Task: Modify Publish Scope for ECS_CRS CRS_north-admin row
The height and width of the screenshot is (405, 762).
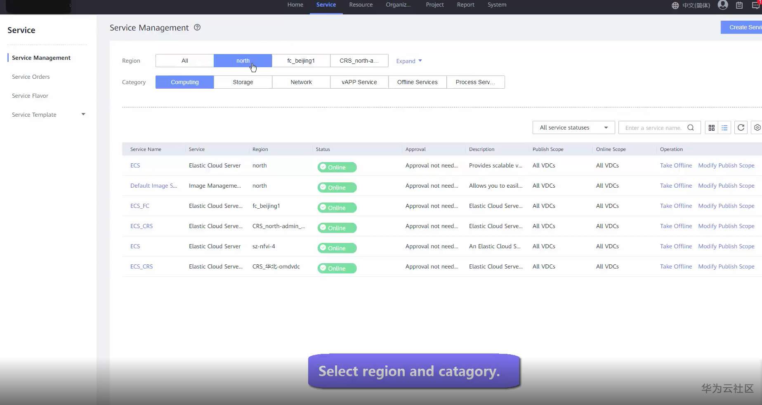Action: (x=726, y=226)
